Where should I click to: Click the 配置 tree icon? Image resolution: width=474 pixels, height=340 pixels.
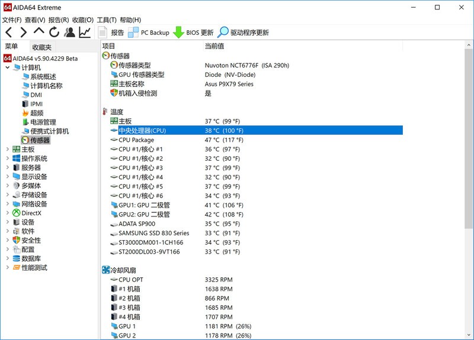click(x=17, y=249)
